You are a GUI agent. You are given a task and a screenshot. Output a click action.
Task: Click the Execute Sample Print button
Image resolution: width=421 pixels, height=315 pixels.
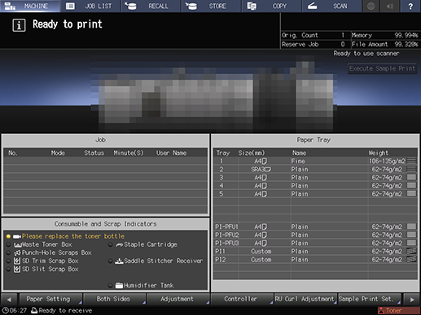click(x=382, y=68)
